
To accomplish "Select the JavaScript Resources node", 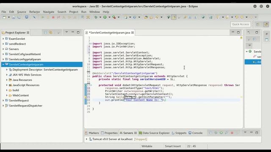I will point(26,85).
